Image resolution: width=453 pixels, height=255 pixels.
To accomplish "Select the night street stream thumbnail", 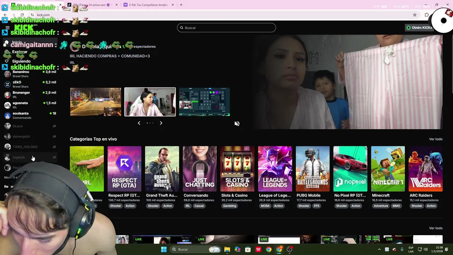I will pos(96,102).
